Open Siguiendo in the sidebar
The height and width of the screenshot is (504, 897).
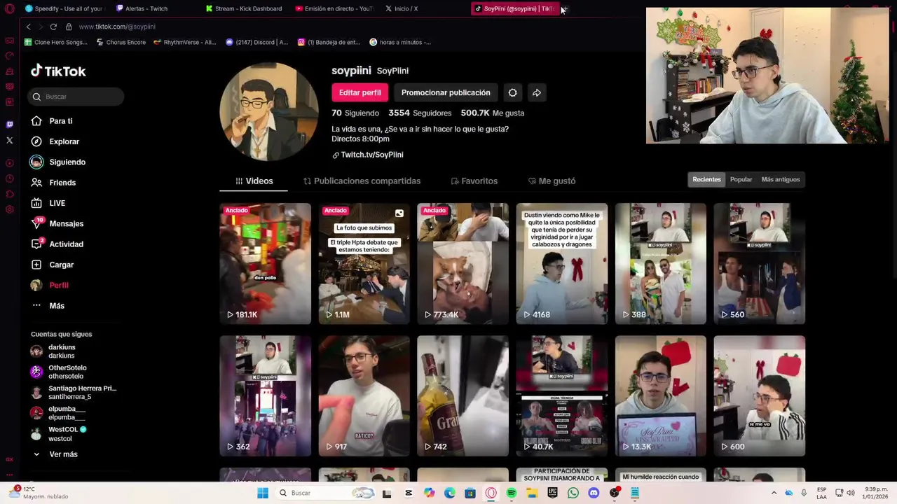57,162
